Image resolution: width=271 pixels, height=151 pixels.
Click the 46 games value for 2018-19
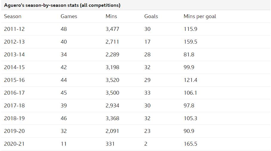pos(64,118)
